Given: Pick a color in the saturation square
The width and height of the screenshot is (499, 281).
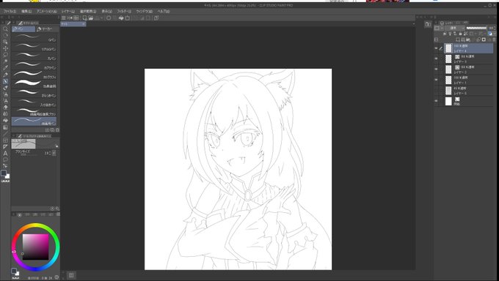Looking at the screenshot, I should pos(36,247).
